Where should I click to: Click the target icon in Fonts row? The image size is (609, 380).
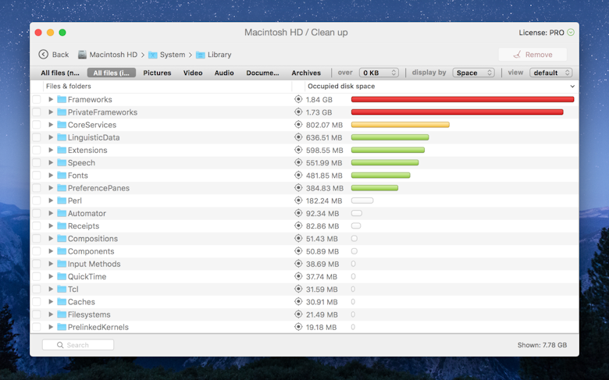298,176
